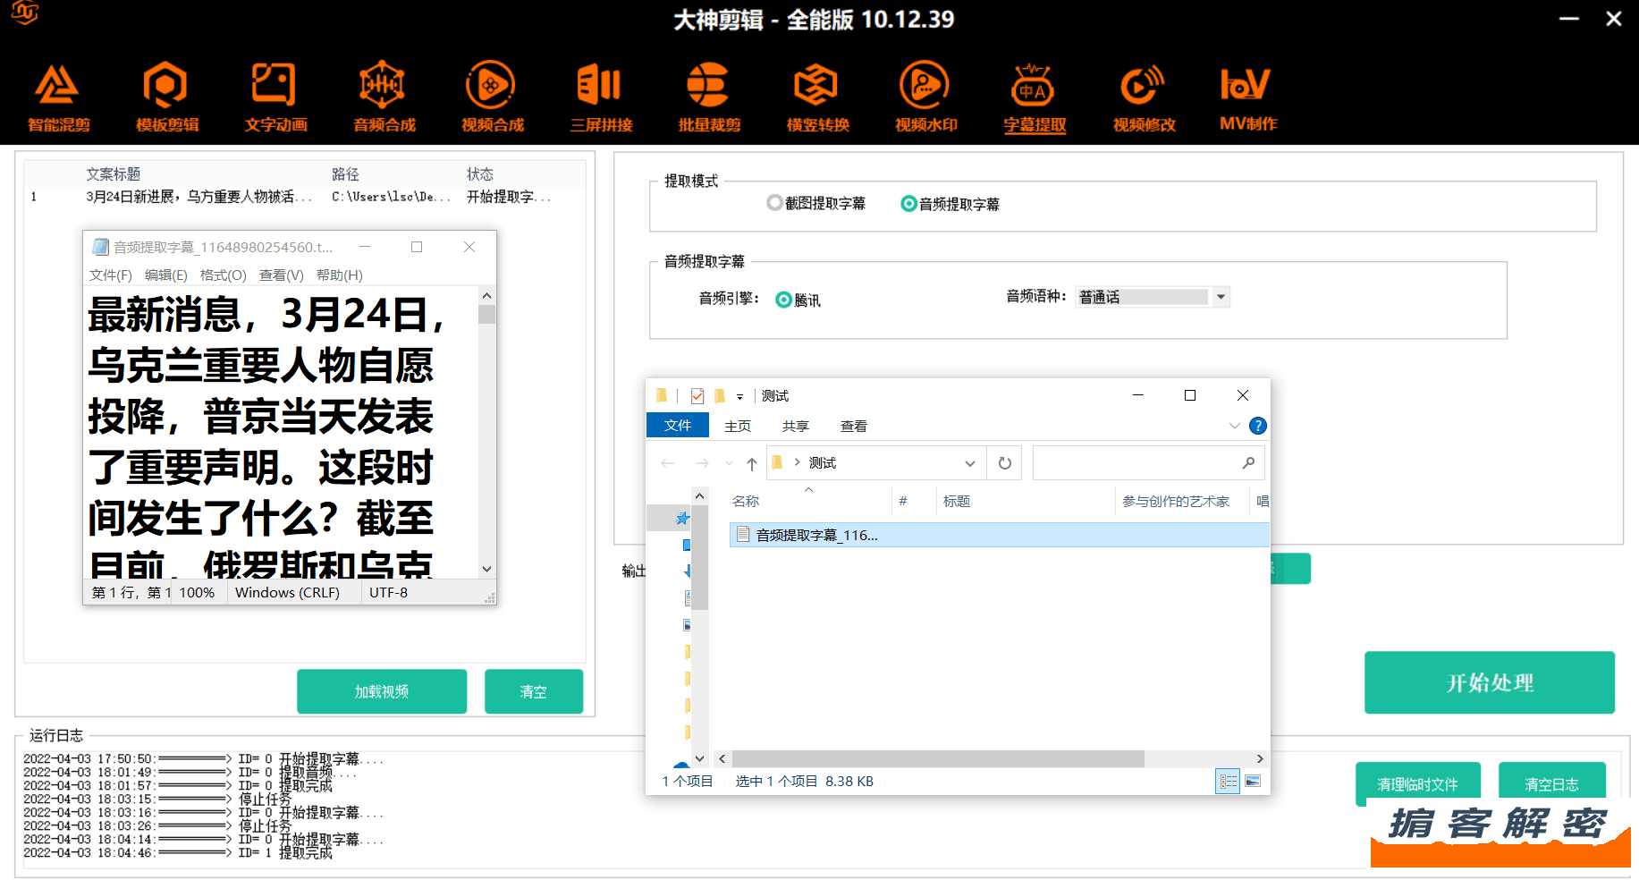Click the Explorer horizontal scrollbar thumb
The width and height of the screenshot is (1639, 880).
click(x=938, y=758)
